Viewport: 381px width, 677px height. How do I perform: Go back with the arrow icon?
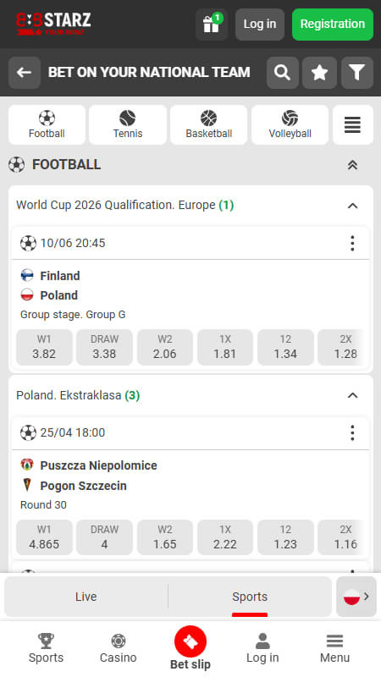25,73
